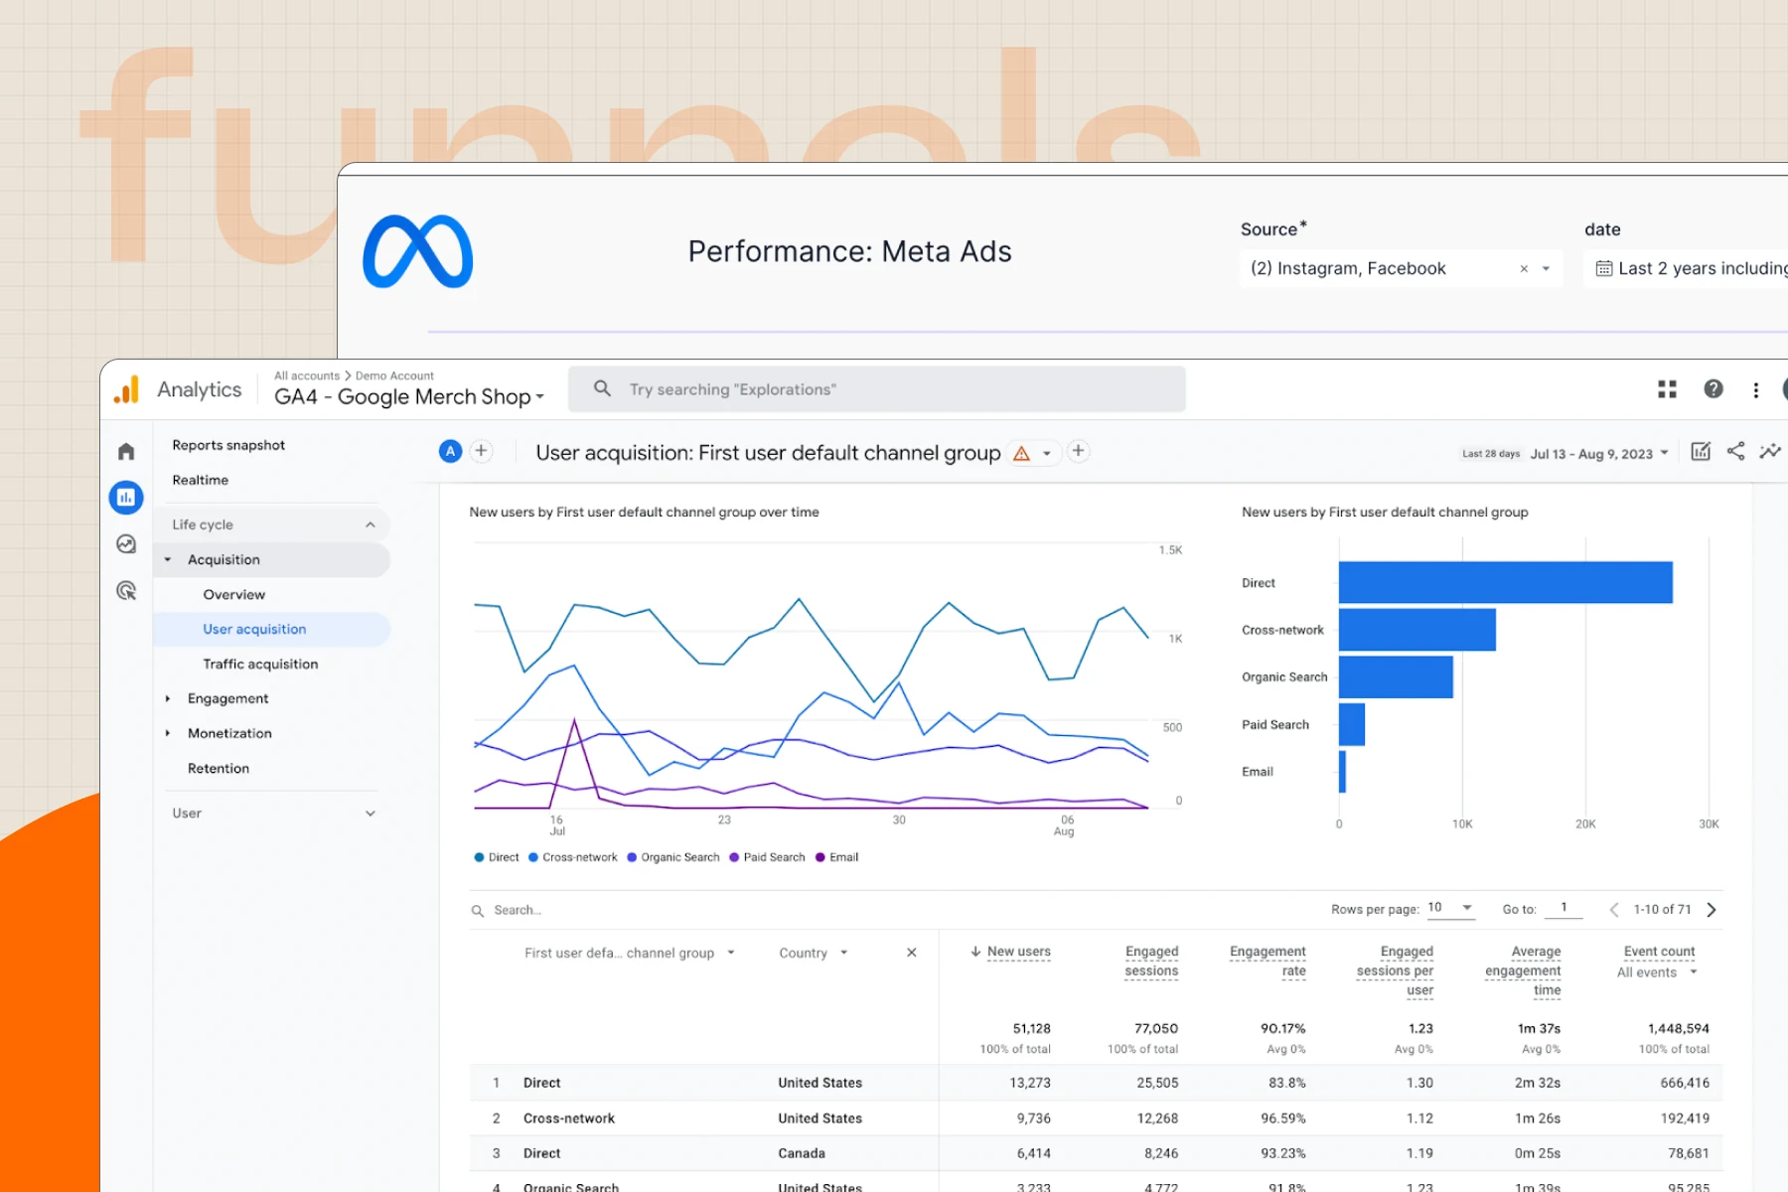This screenshot has height=1192, width=1788.
Task: Open Reports snapshot
Action: point(228,446)
